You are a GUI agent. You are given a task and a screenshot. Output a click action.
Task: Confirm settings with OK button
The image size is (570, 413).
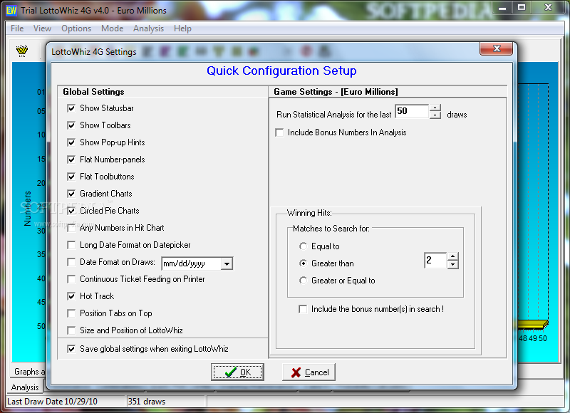tap(237, 372)
